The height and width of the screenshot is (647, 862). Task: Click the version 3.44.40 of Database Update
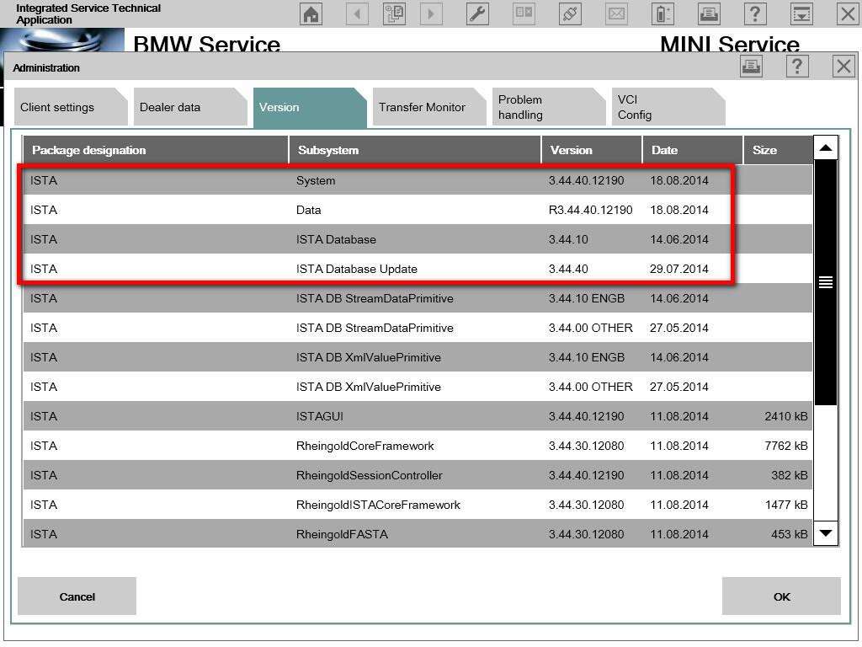568,269
